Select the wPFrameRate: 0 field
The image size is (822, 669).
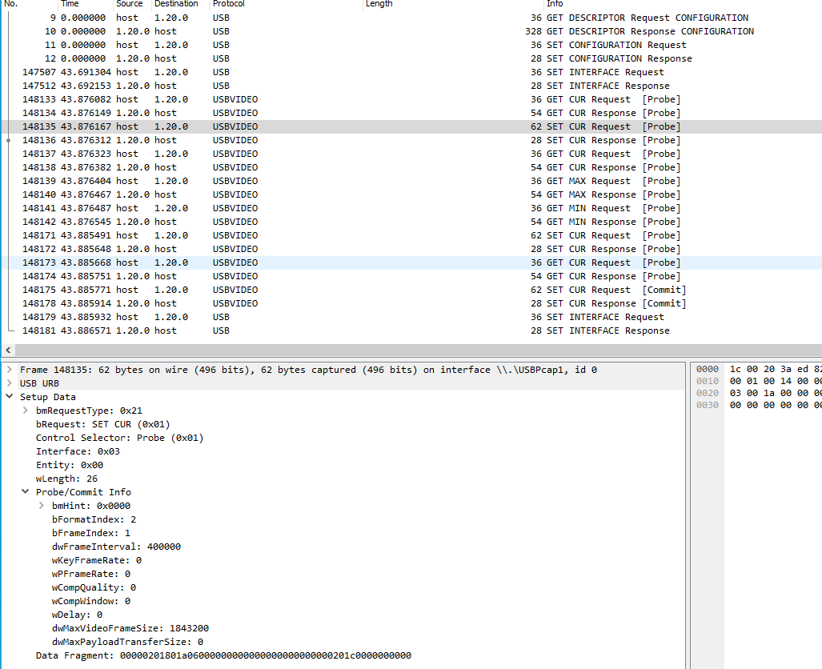pos(91,574)
